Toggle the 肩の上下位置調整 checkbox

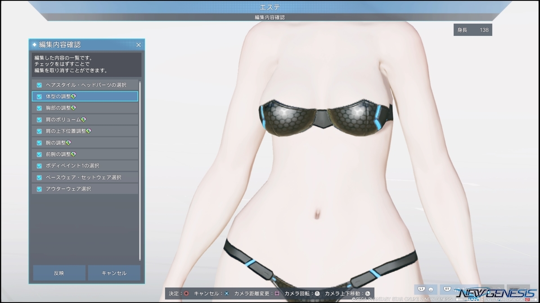tap(40, 131)
